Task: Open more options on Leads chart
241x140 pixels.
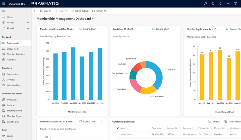Action: point(175,29)
